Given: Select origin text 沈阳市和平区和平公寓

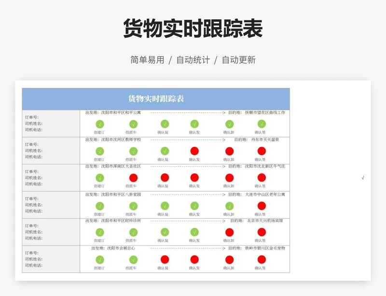Looking at the screenshot, I should pyautogui.click(x=121, y=113).
